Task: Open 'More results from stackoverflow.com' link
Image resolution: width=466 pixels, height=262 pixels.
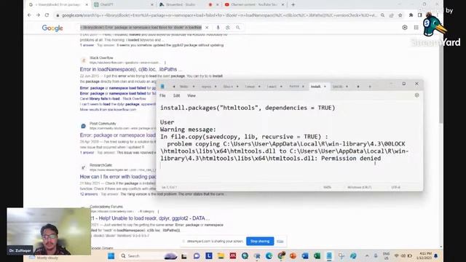Action: click(108, 110)
